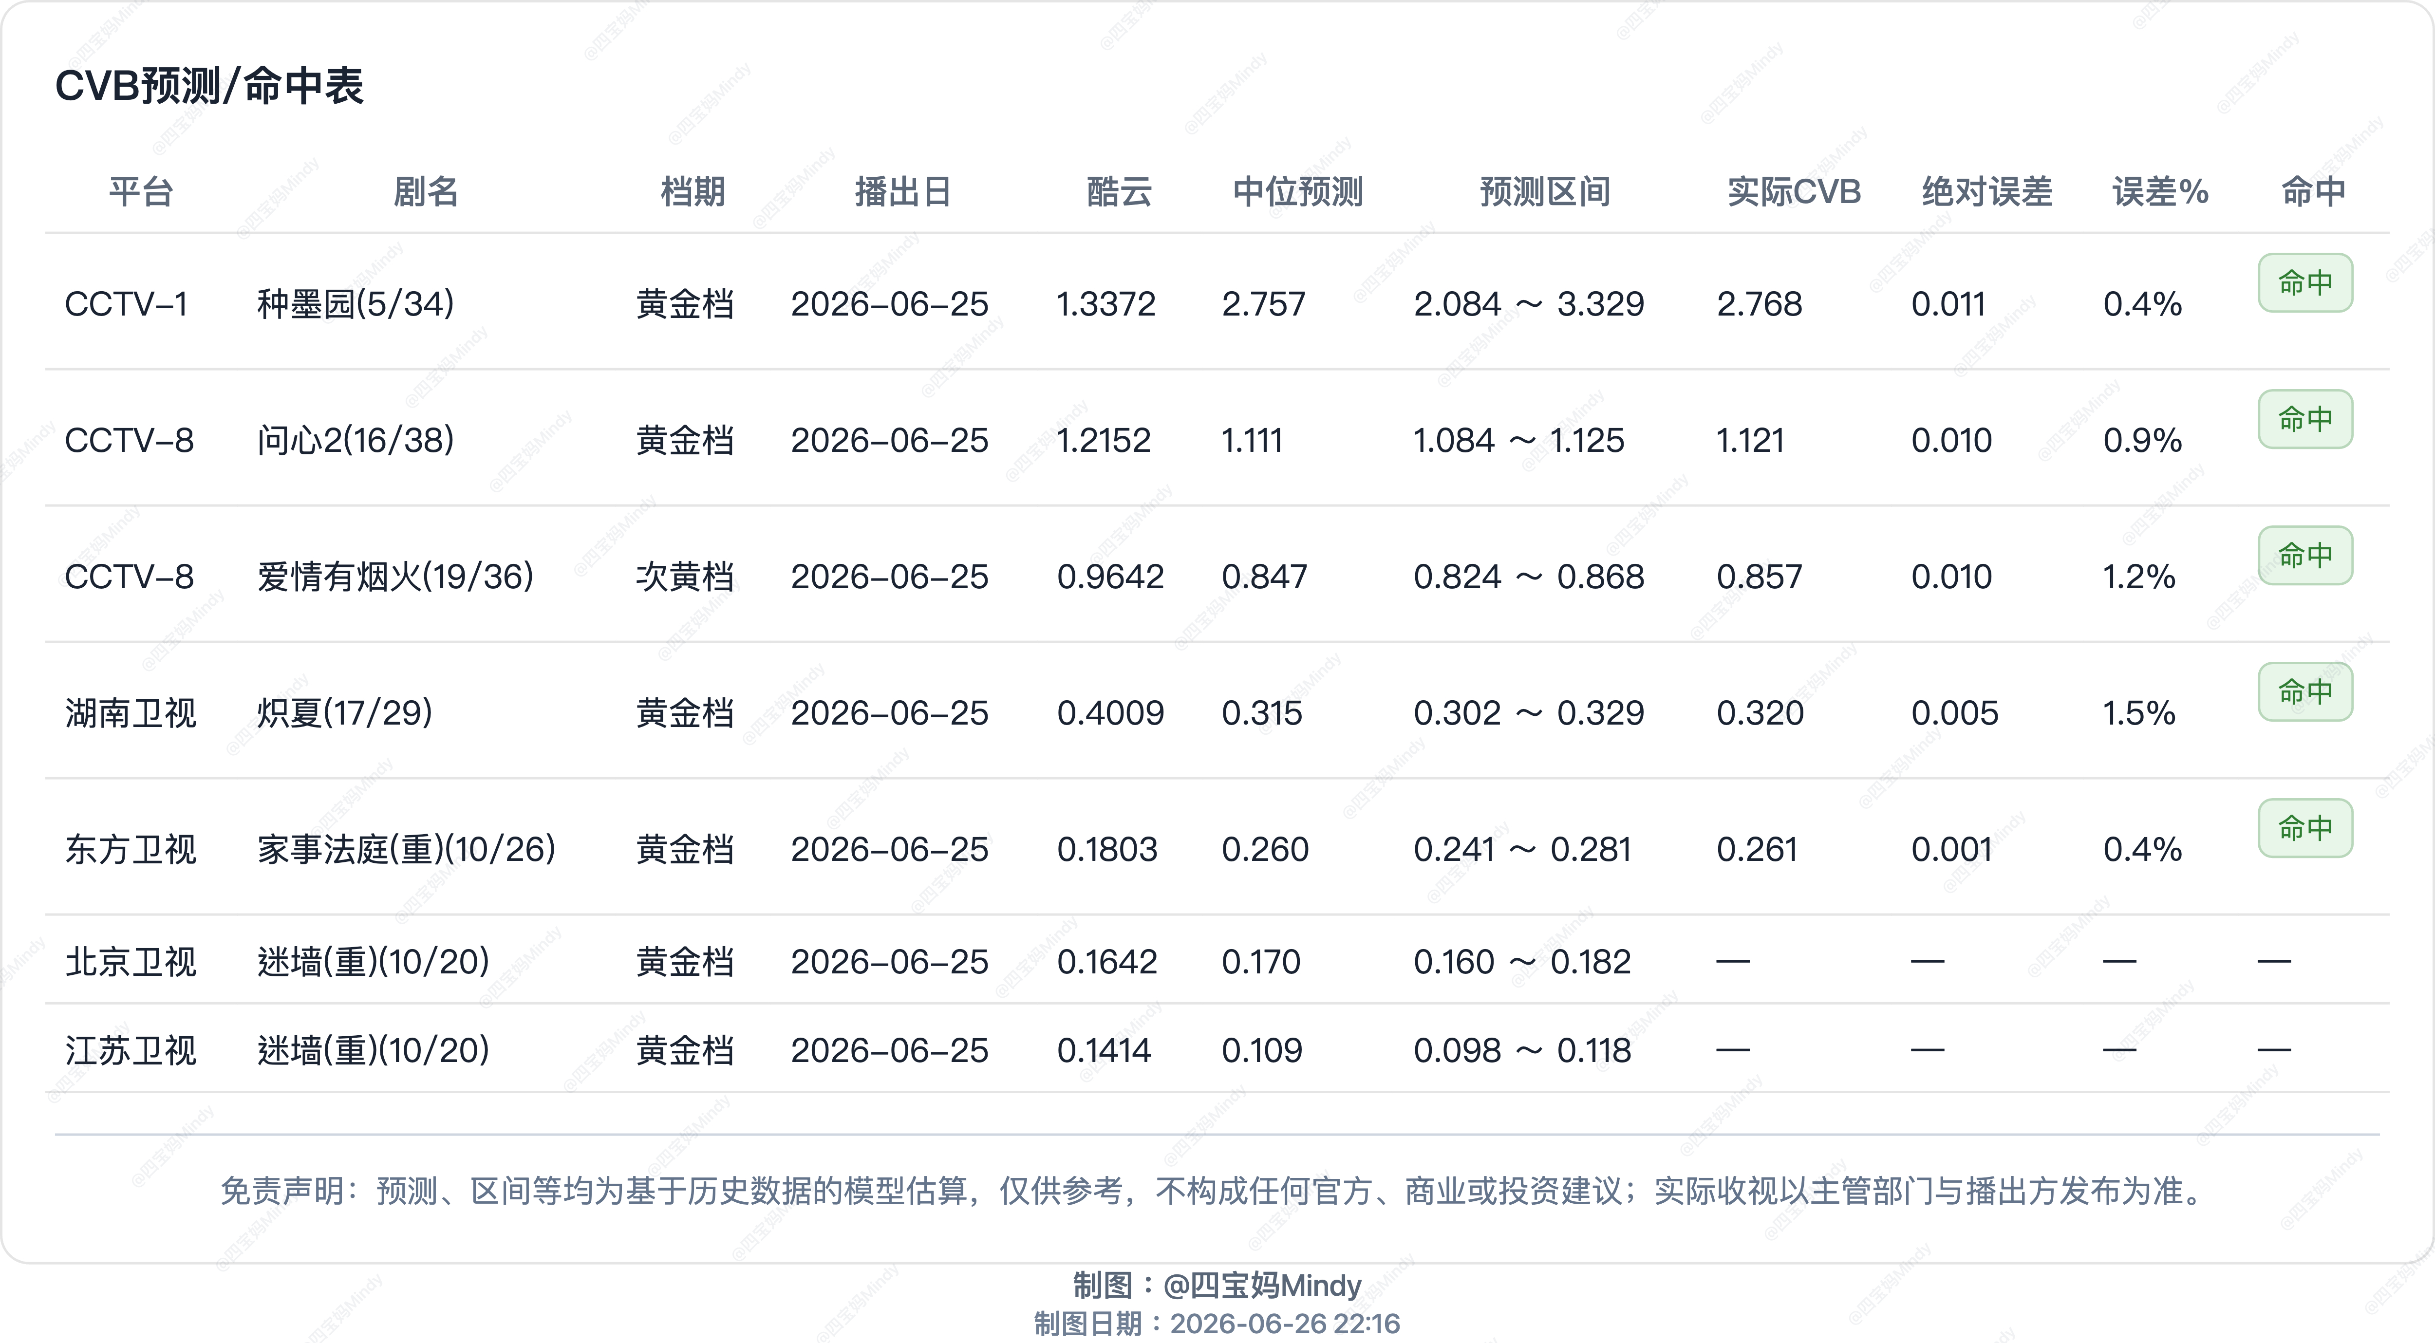Click the 中位预测 column header

[x=1298, y=192]
